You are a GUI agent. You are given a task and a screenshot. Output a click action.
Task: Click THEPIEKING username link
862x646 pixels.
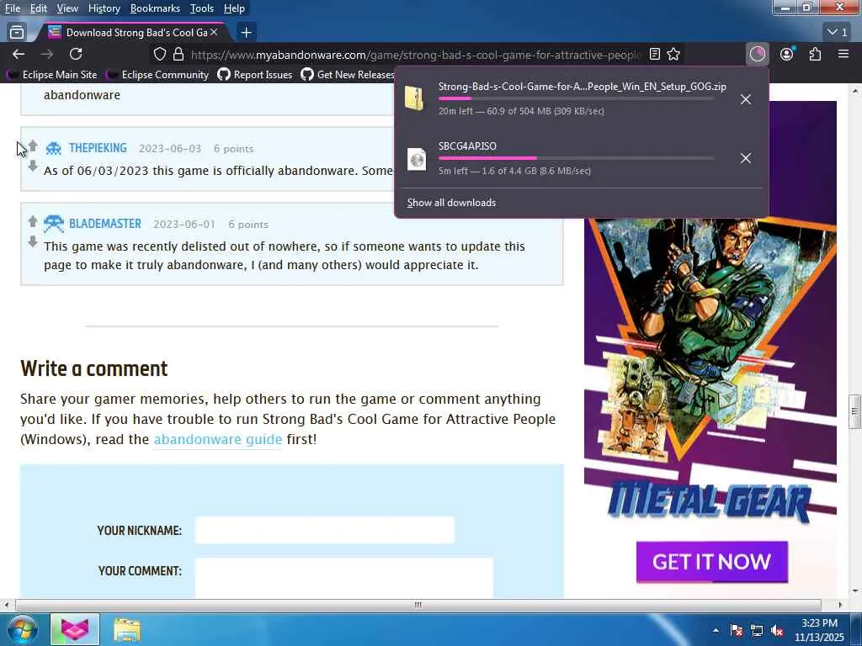pyautogui.click(x=98, y=148)
